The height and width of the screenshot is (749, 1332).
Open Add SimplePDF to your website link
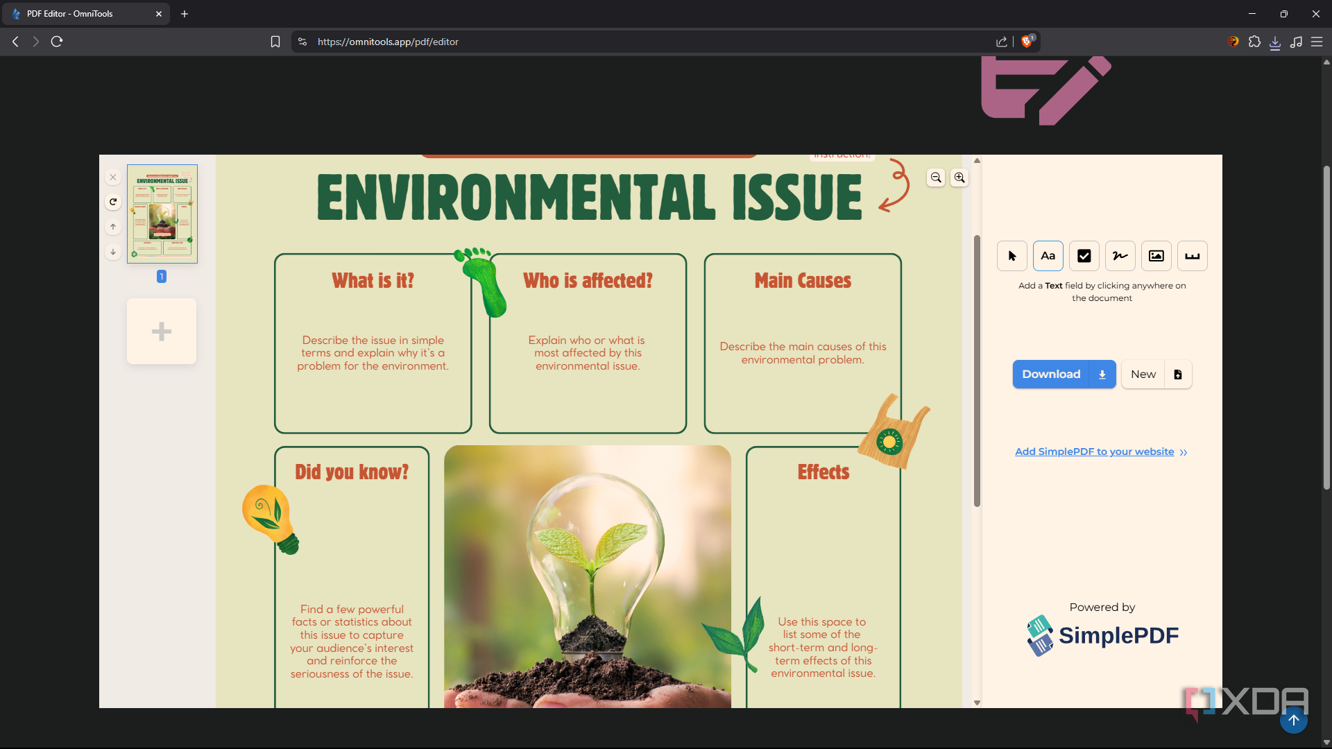click(x=1095, y=451)
